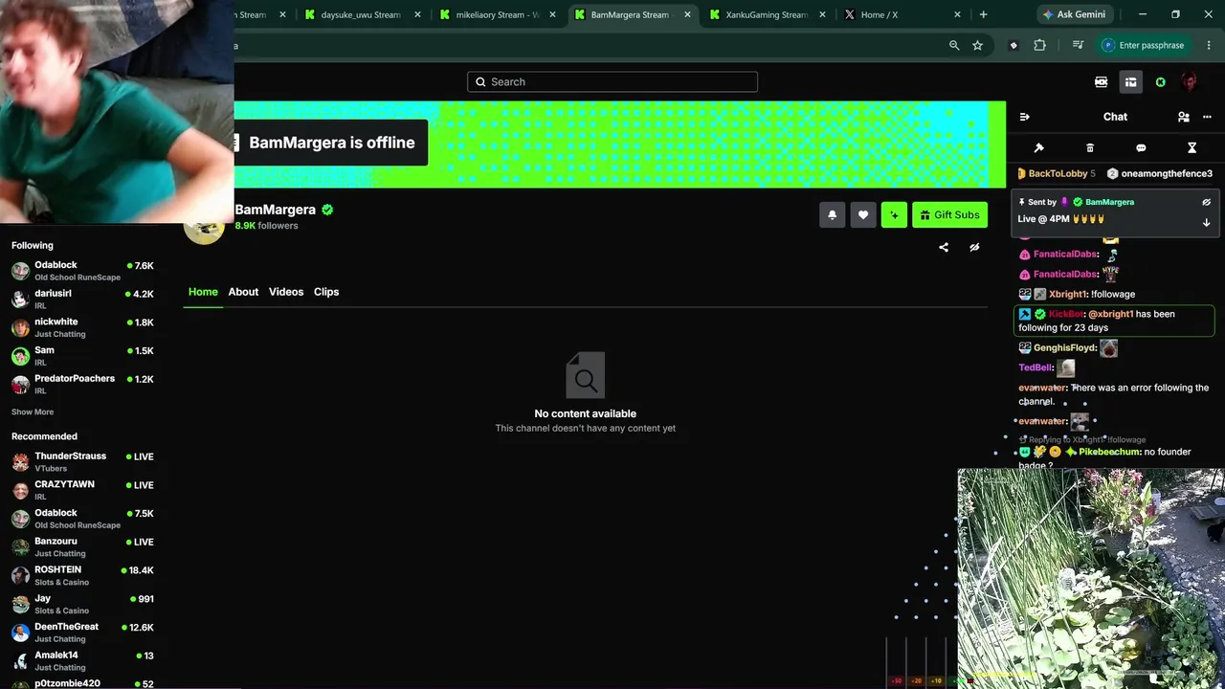
Task: Click BackToLobby in gift leaderboard
Action: pos(1058,173)
